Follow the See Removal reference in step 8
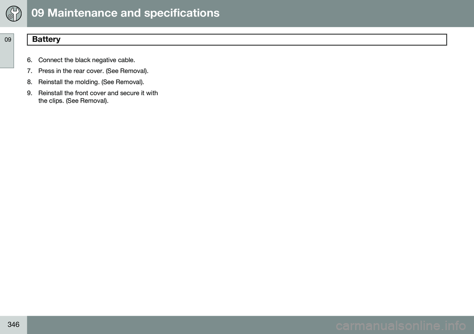 pyautogui.click(x=123, y=82)
